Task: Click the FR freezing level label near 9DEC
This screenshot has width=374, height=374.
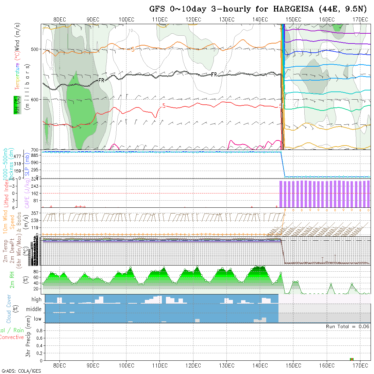Action: [x=101, y=81]
